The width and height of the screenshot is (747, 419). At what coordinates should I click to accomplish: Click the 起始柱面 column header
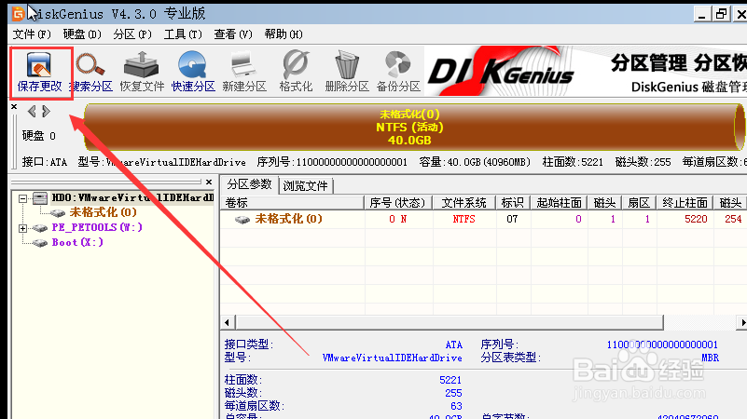coord(559,203)
